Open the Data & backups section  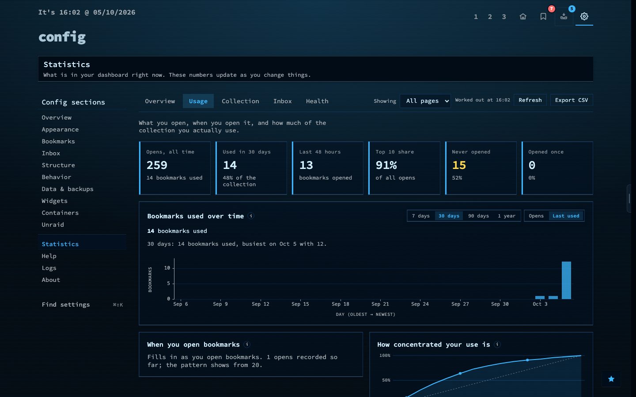(x=82, y=189)
